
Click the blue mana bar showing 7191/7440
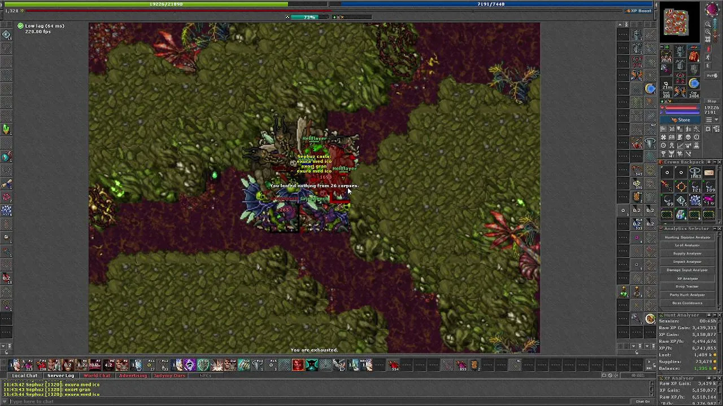pyautogui.click(x=490, y=4)
